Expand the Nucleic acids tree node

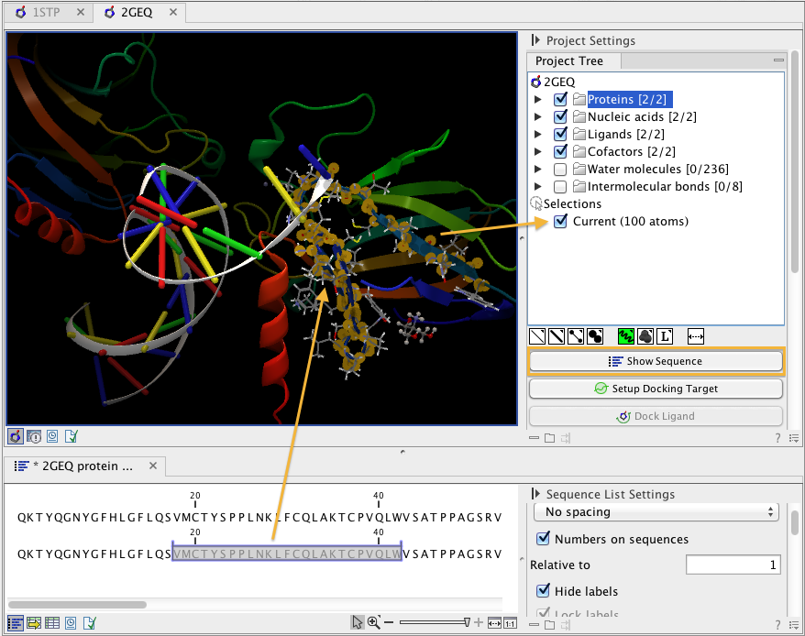(538, 117)
